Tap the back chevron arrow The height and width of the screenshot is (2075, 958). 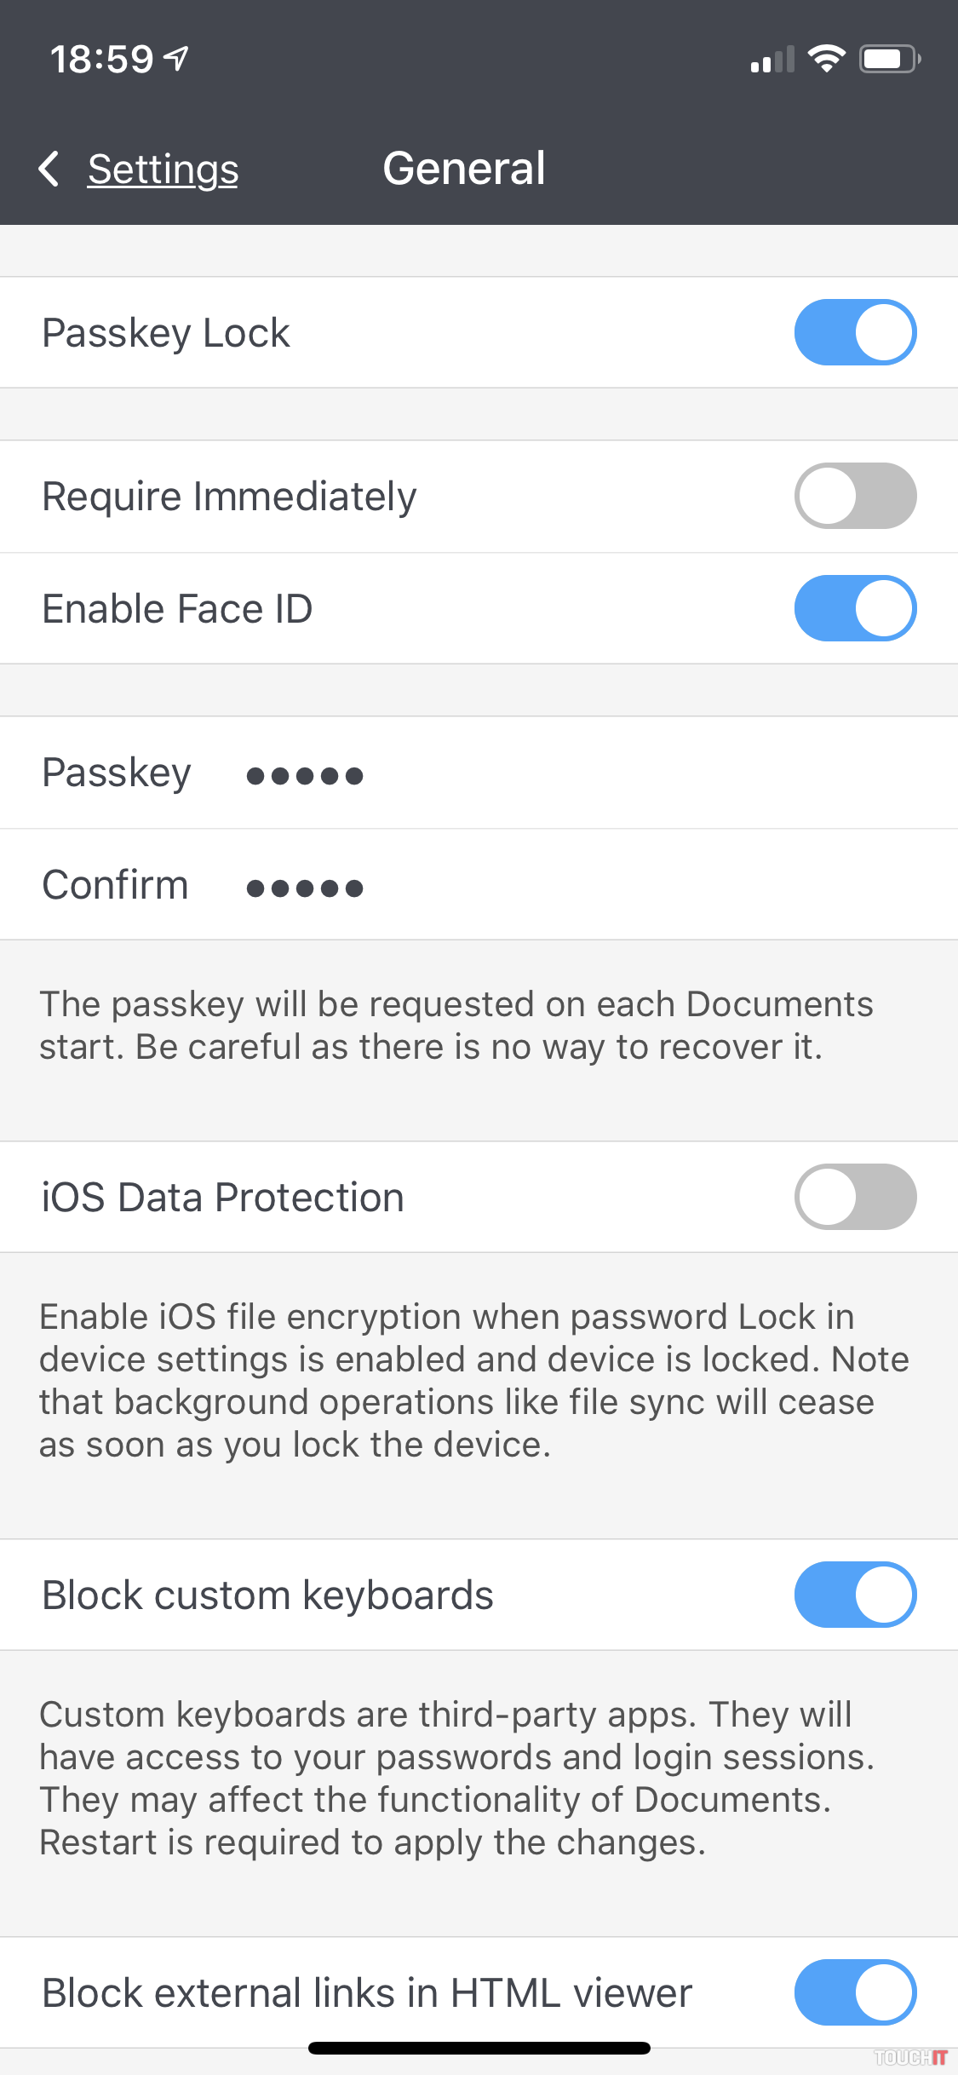click(x=49, y=169)
